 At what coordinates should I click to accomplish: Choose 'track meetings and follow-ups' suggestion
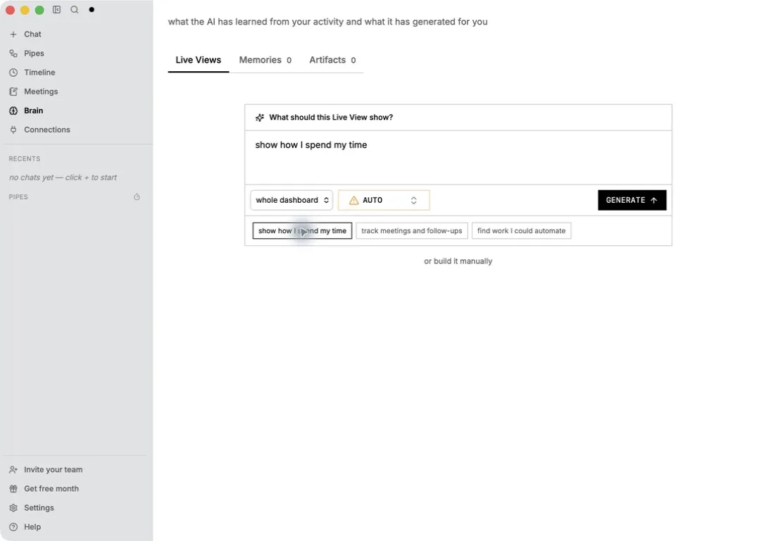pos(412,230)
